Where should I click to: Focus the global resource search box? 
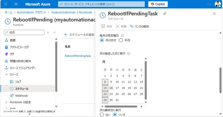click(102, 4)
